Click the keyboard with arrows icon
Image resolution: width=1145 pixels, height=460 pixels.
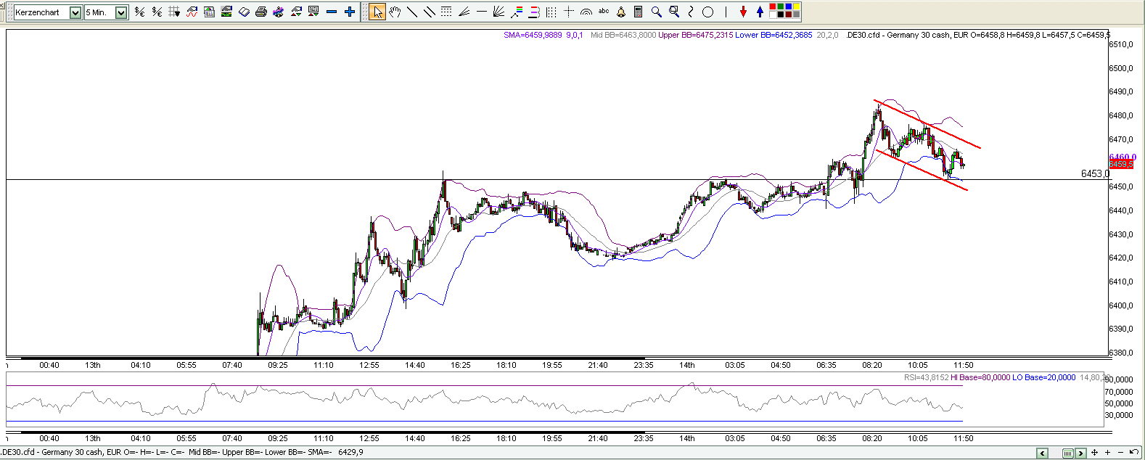(313, 12)
